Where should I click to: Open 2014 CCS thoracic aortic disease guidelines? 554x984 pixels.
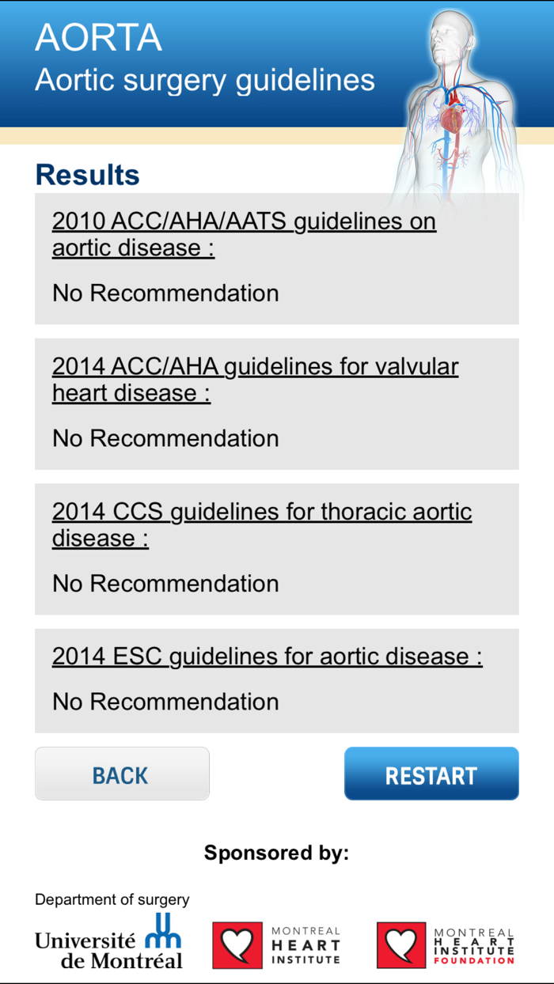pos(262,524)
